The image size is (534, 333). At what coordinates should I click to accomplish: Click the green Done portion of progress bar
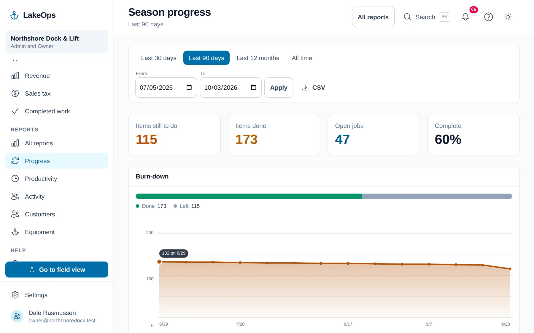pos(249,196)
